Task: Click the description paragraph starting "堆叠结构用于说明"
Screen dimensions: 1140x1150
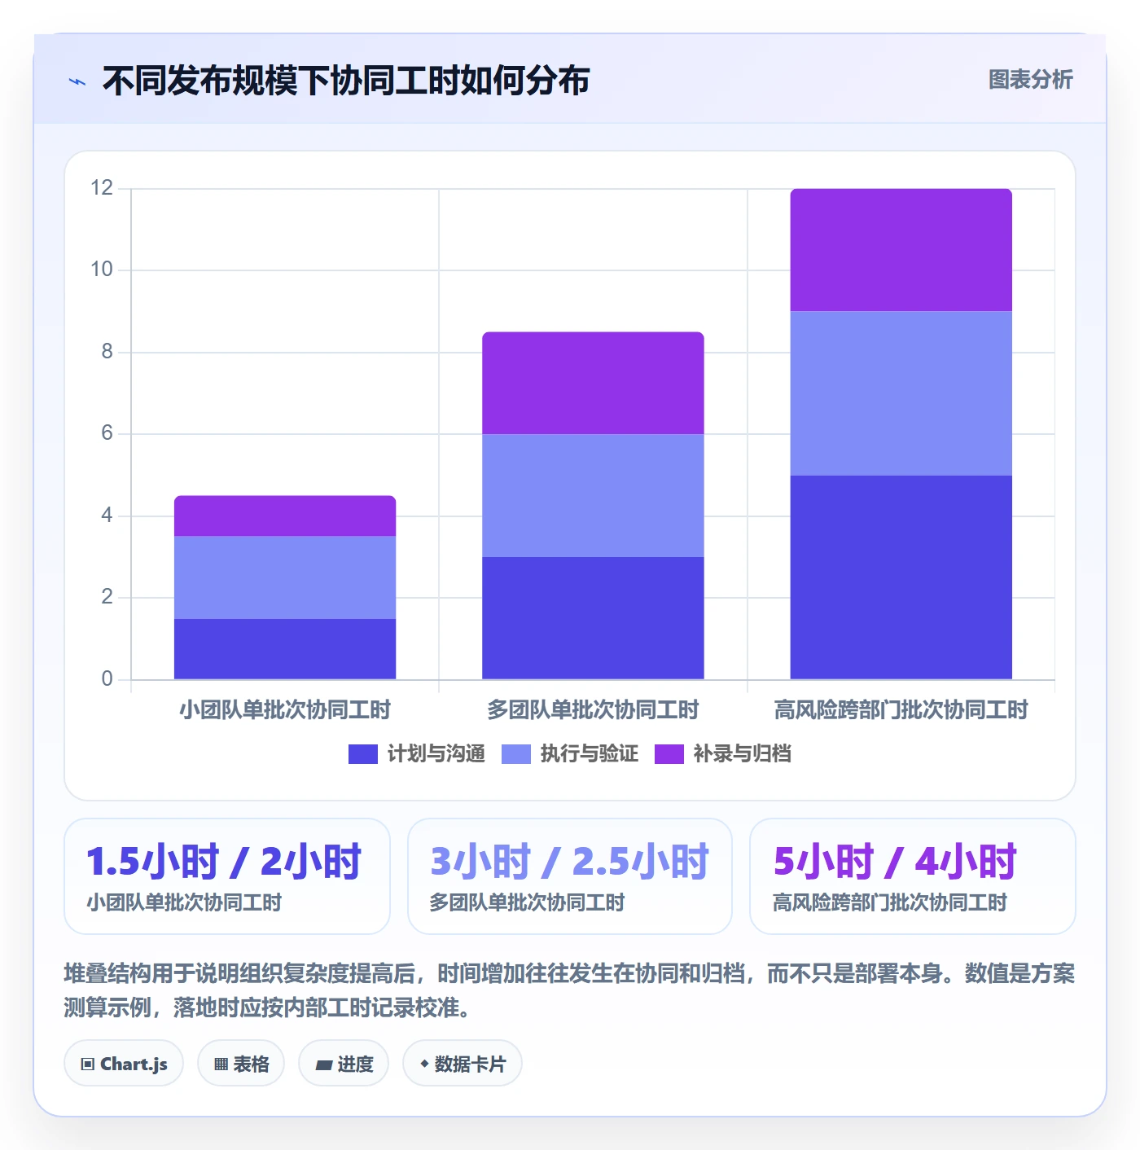Action: coord(569,990)
